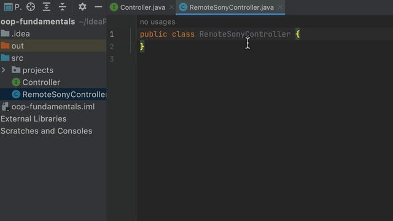Open the Project view selector icon

tap(9, 7)
